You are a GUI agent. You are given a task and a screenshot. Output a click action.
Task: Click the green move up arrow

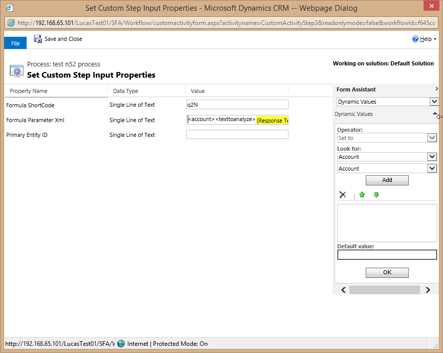click(x=362, y=195)
